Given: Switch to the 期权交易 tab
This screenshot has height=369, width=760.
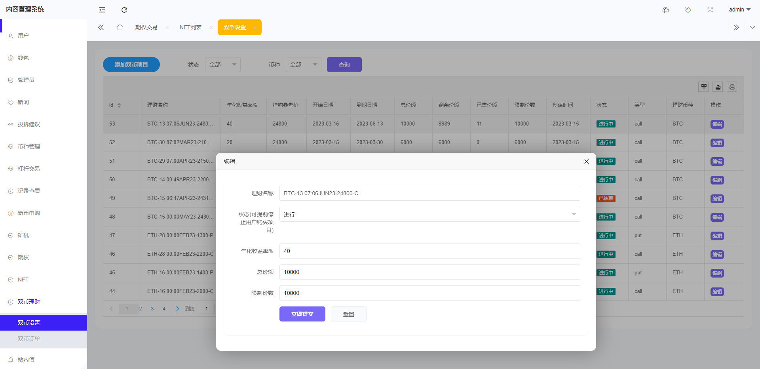Looking at the screenshot, I should (x=146, y=27).
